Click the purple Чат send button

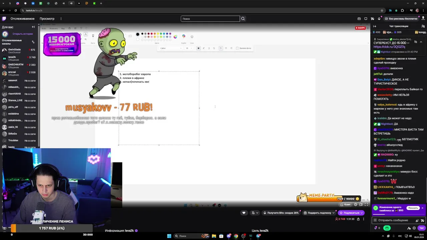click(422, 228)
